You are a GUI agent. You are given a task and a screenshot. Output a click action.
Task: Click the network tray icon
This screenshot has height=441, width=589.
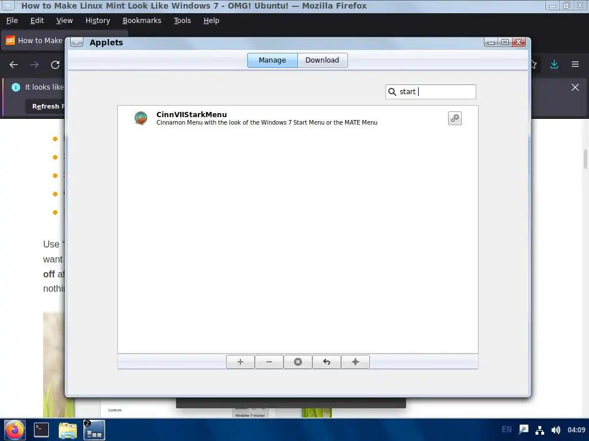[540, 430]
